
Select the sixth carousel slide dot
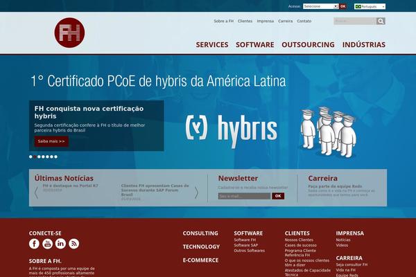point(51,157)
